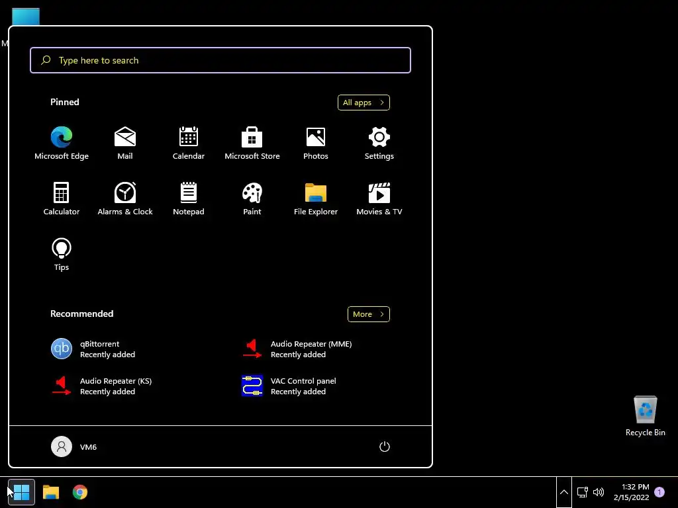Launch Audio Repeater (KS)
This screenshot has width=678, height=508.
(x=101, y=386)
